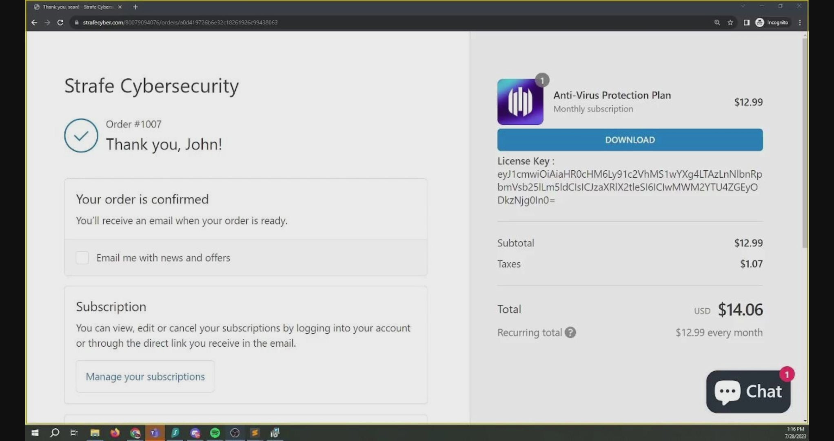Click the blue DOWNLOAD button
This screenshot has width=834, height=441.
tap(630, 140)
